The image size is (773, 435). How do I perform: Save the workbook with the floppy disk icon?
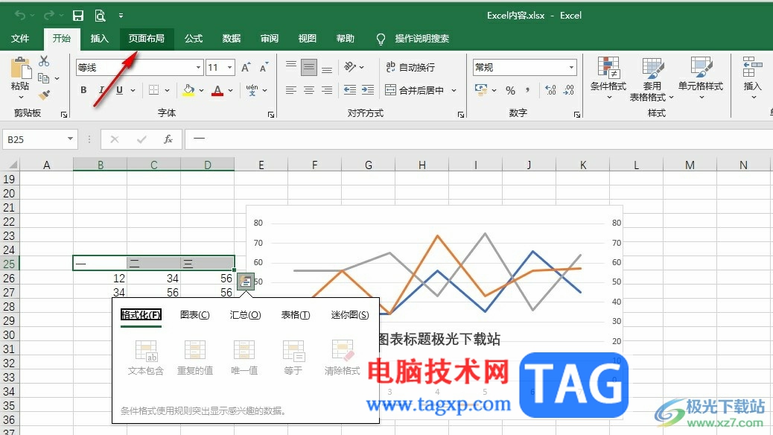78,16
